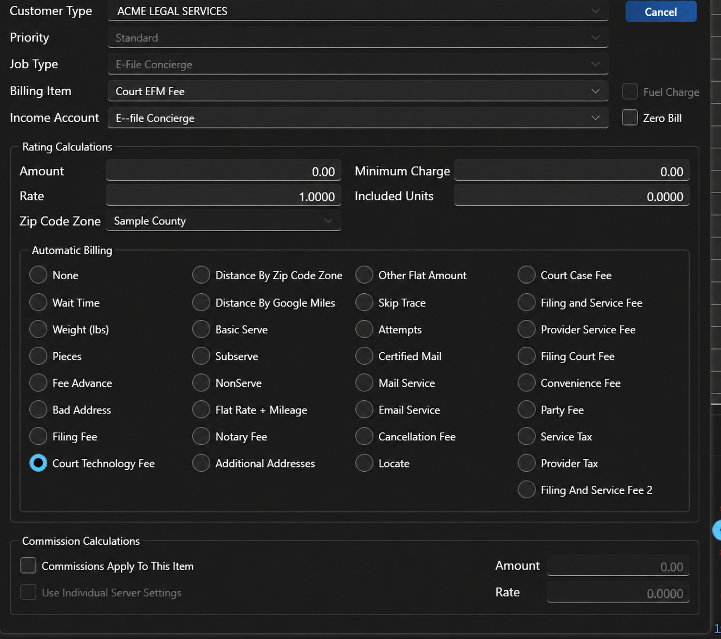The width and height of the screenshot is (721, 639).
Task: Expand the Income Account dropdown
Action: [358, 118]
